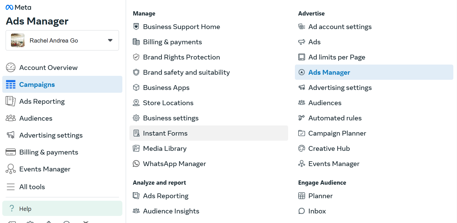Screen dimensions: 457x223
Task: Open Audiences in the left sidebar
Action: 62,118
